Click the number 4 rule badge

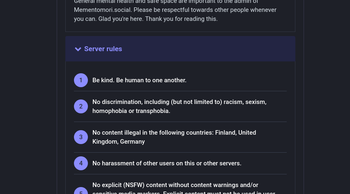click(x=81, y=163)
